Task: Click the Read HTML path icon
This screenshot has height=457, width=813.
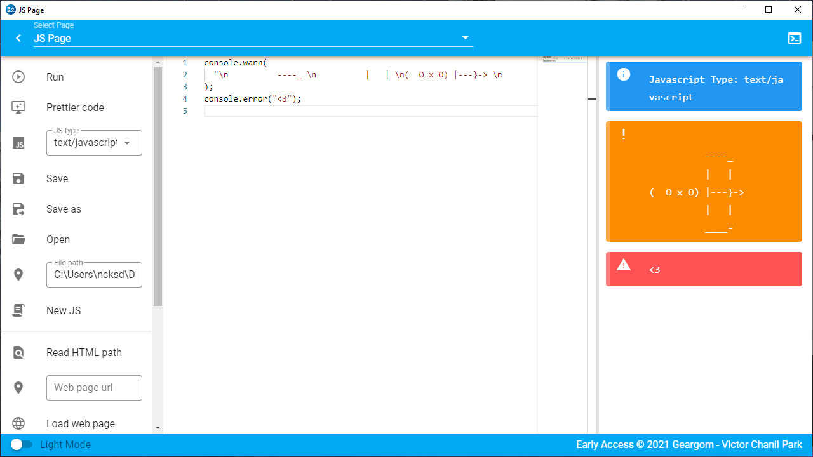Action: point(18,352)
